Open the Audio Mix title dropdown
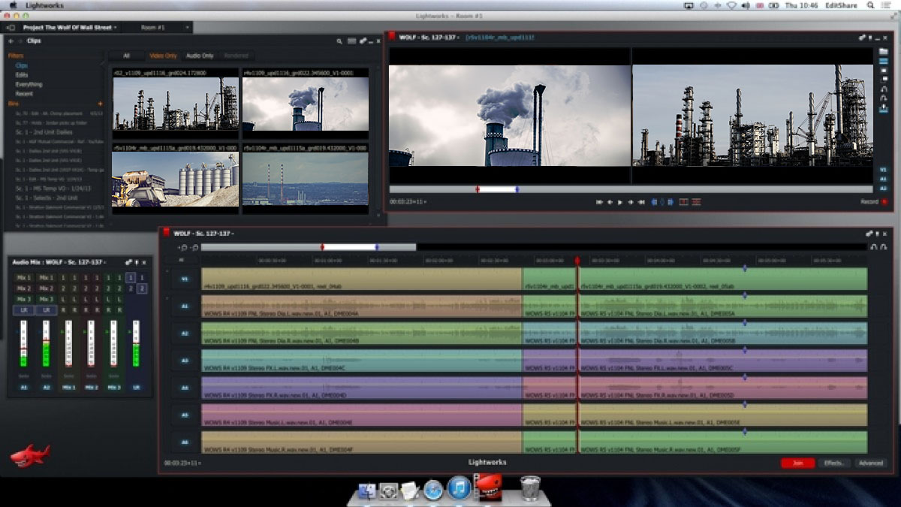The width and height of the screenshot is (901, 507). point(60,262)
